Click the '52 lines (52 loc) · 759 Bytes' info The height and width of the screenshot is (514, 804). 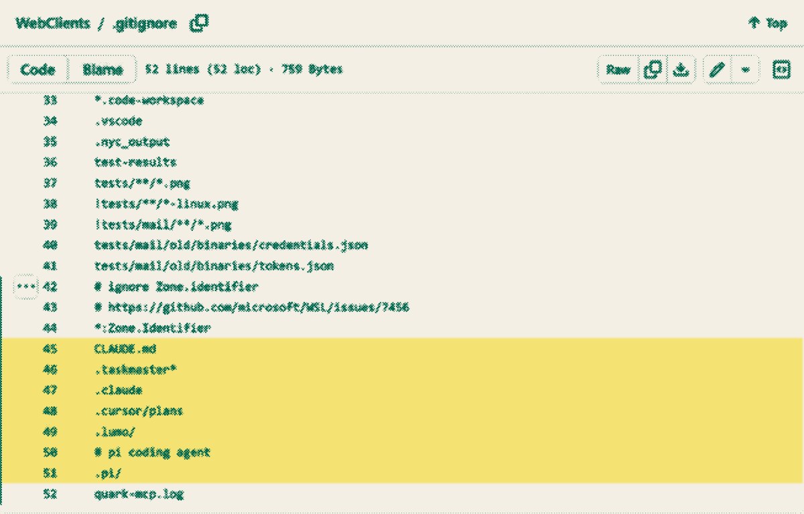coord(243,70)
